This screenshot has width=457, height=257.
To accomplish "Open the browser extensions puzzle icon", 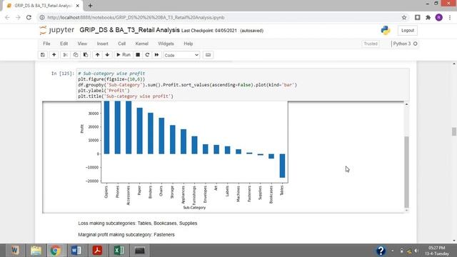I will (x=428, y=17).
